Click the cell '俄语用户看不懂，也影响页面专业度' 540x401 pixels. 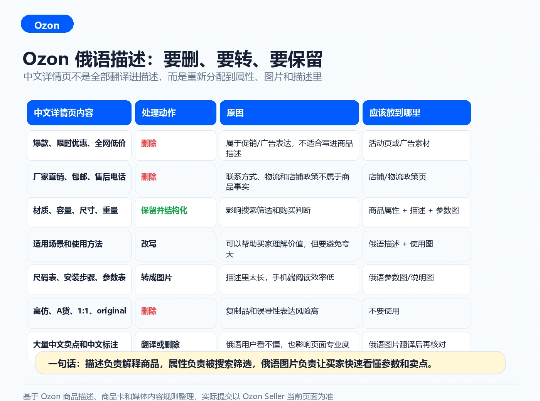coord(289,342)
